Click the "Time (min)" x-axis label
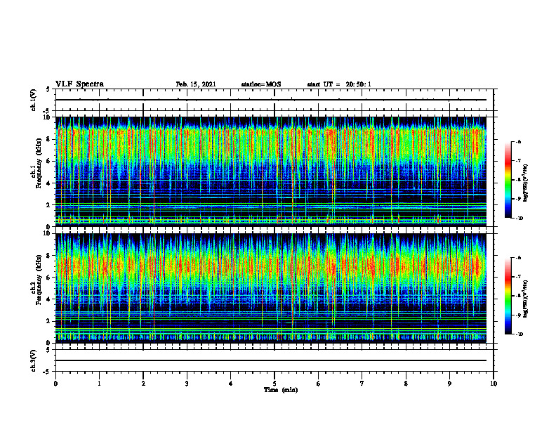 (x=281, y=390)
